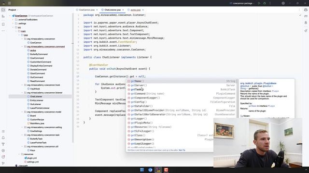Open MainMenu.java in project tree

(x=37, y=124)
